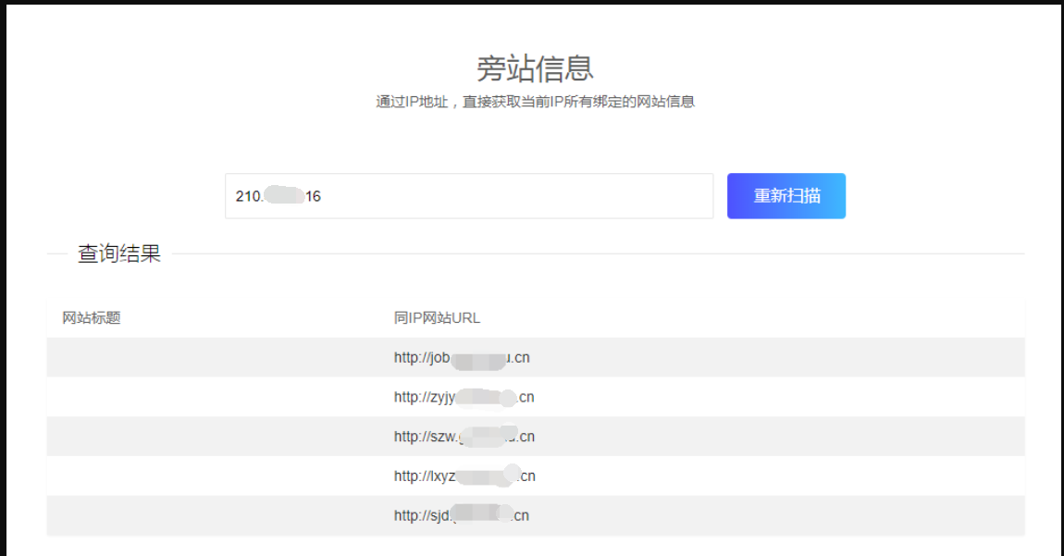Click the divider line beside 查询结果

click(598, 253)
